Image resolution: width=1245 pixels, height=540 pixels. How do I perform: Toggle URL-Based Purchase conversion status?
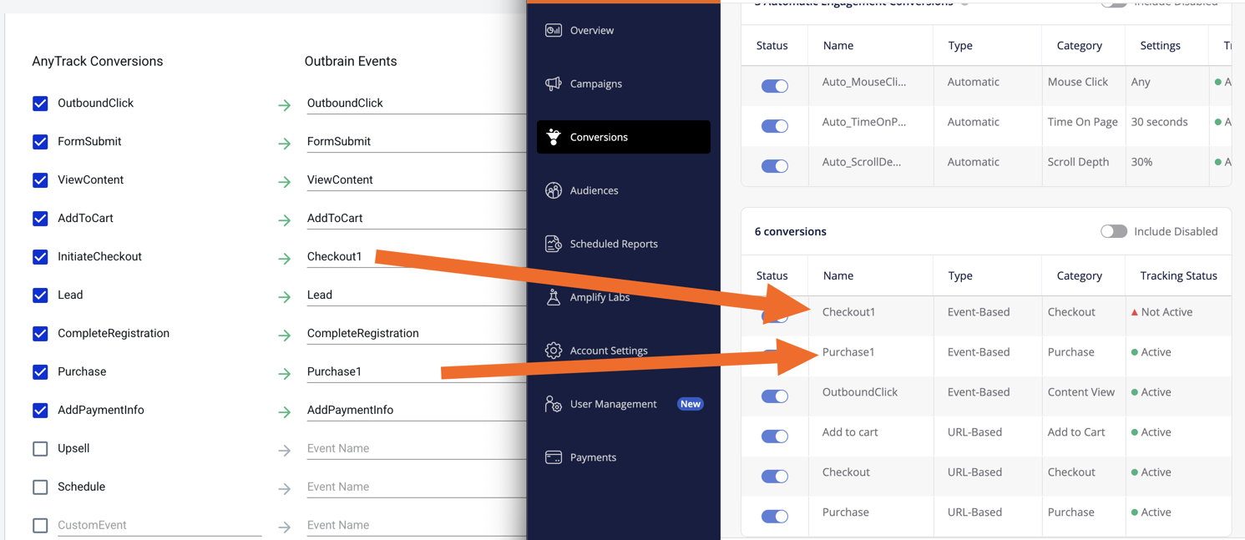[x=774, y=517]
